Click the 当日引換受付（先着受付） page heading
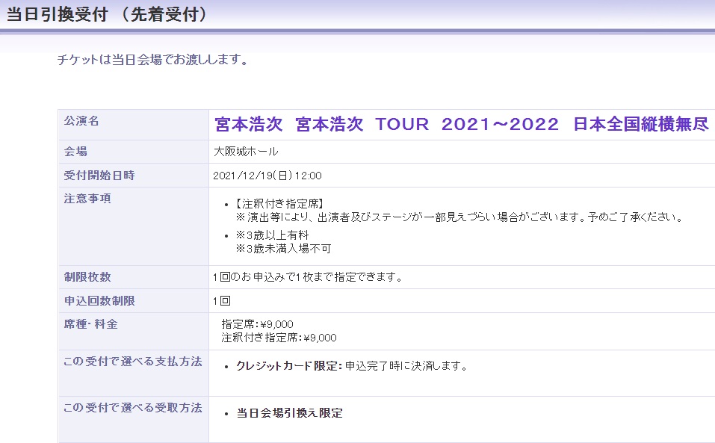 (x=107, y=15)
